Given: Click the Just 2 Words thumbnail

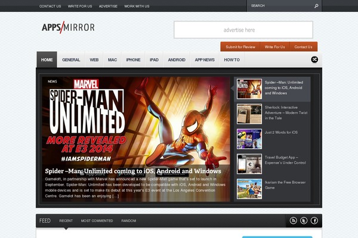Looking at the screenshot, I should (249, 139).
